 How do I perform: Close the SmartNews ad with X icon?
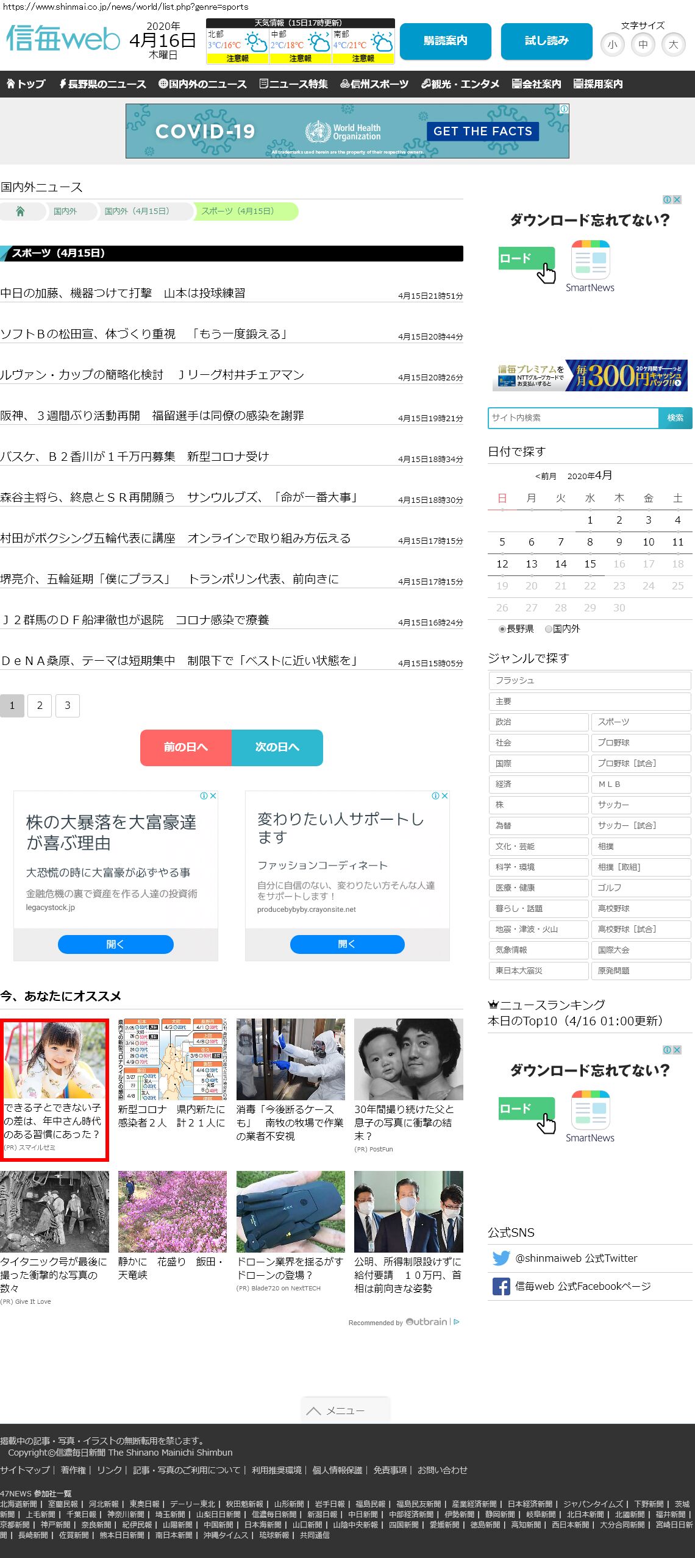[677, 200]
